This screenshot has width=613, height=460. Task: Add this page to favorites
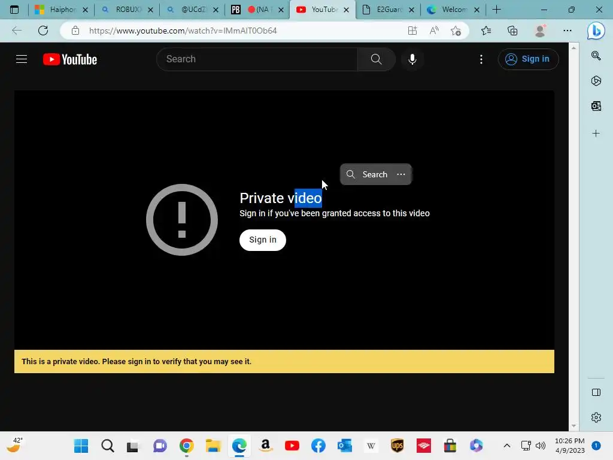[456, 31]
